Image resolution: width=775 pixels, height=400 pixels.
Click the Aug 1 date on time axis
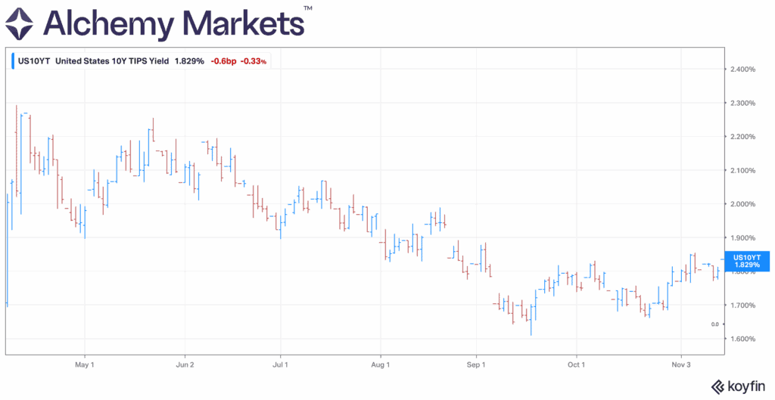click(381, 364)
